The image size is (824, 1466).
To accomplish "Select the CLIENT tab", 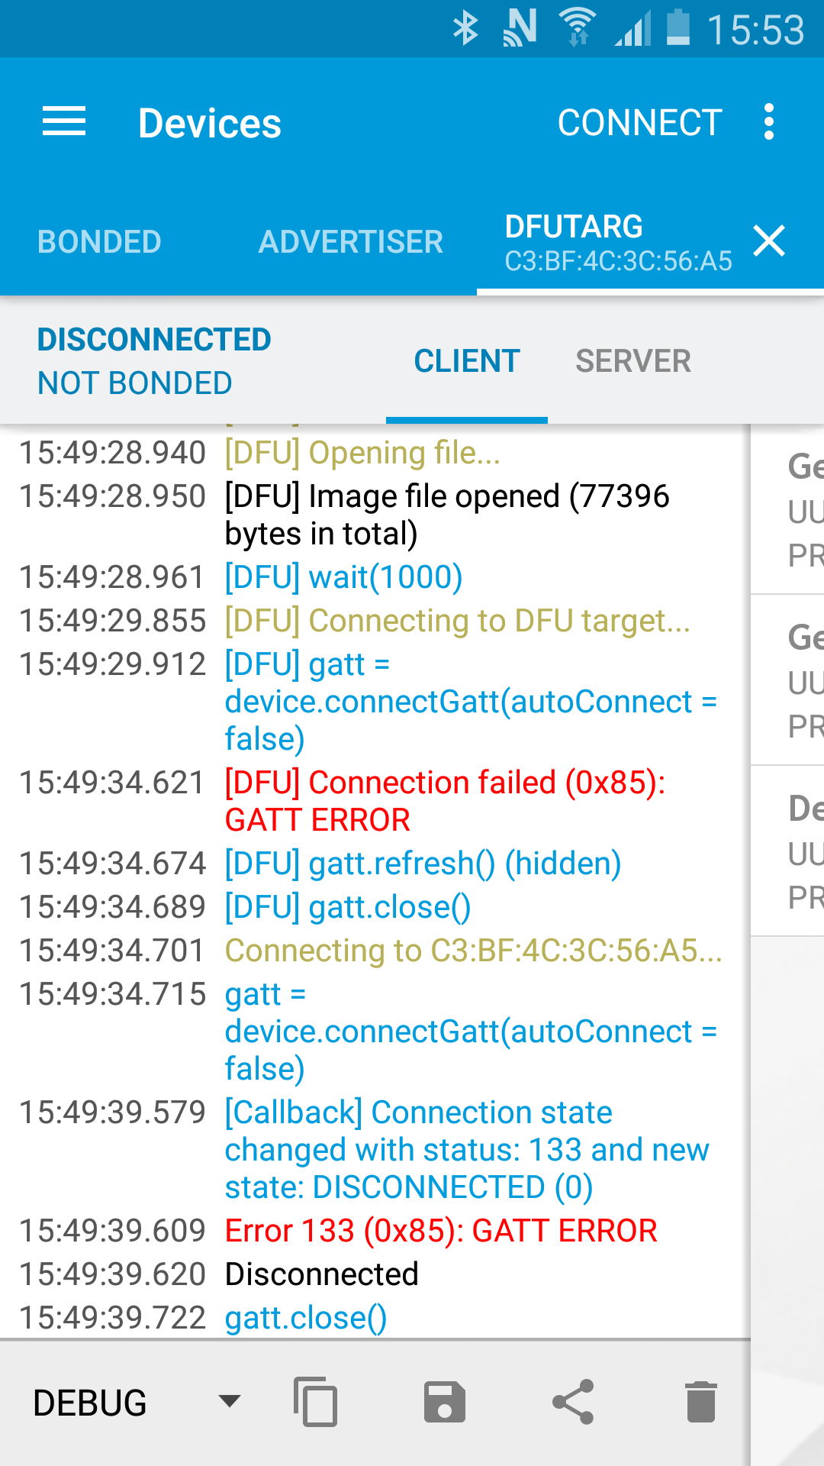I will point(467,361).
